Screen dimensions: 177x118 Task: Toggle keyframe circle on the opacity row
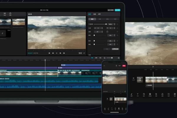pos(117,24)
